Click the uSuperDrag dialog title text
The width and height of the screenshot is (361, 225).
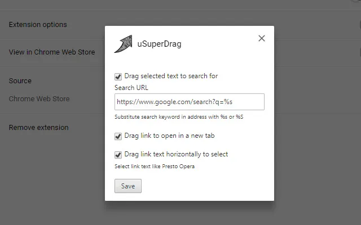pyautogui.click(x=160, y=43)
